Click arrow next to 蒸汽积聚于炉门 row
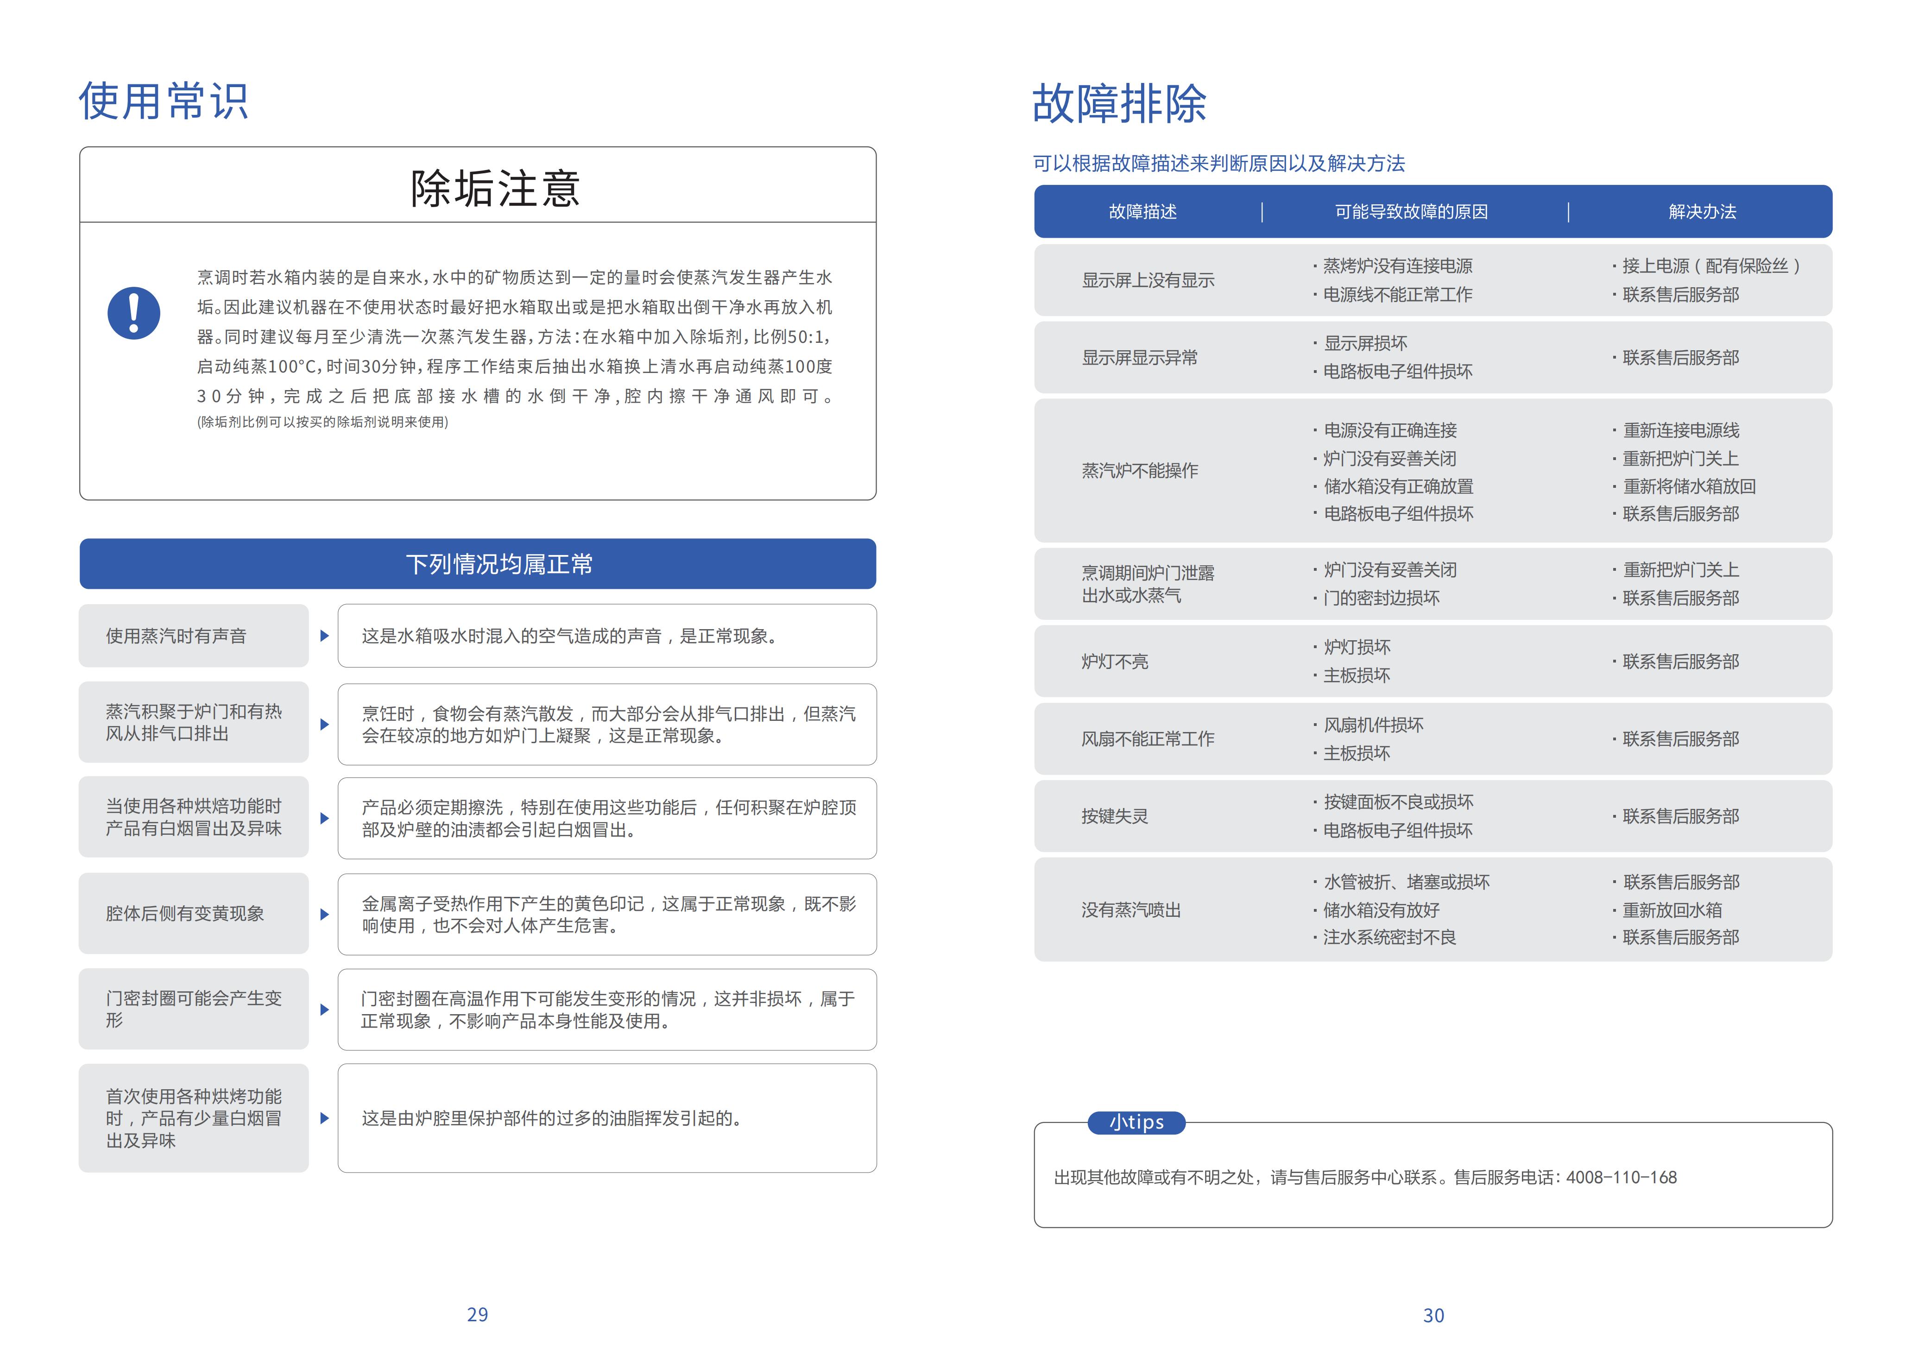The image size is (1912, 1350). pyautogui.click(x=324, y=724)
